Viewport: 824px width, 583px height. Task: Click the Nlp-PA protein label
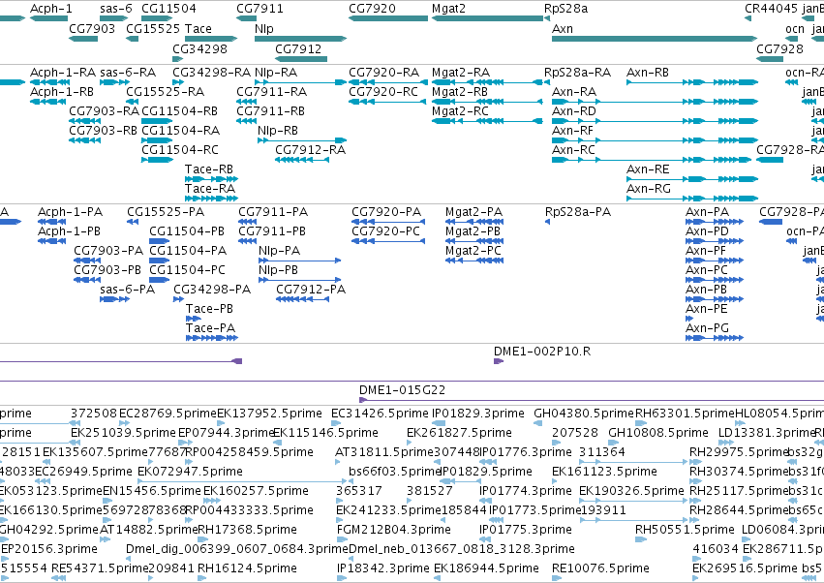[x=279, y=251]
